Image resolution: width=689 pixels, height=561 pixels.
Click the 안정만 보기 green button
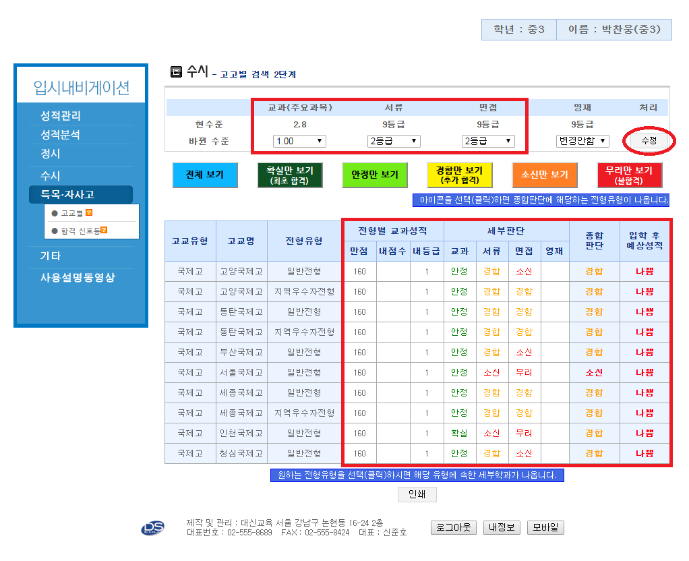click(x=375, y=175)
